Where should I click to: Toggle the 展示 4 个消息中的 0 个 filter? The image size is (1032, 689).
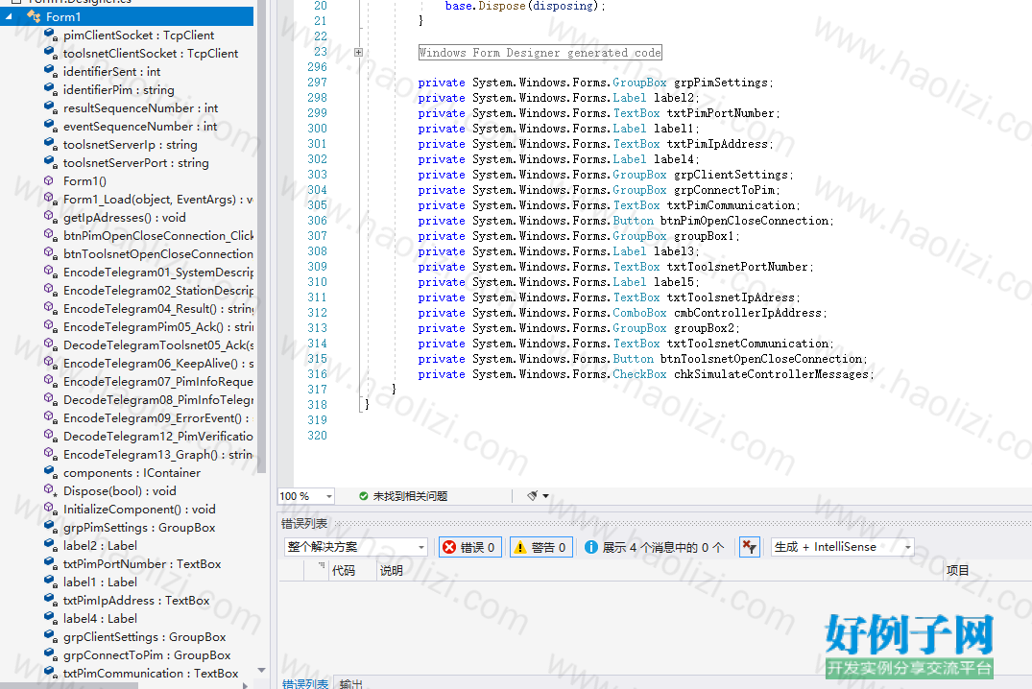click(654, 548)
